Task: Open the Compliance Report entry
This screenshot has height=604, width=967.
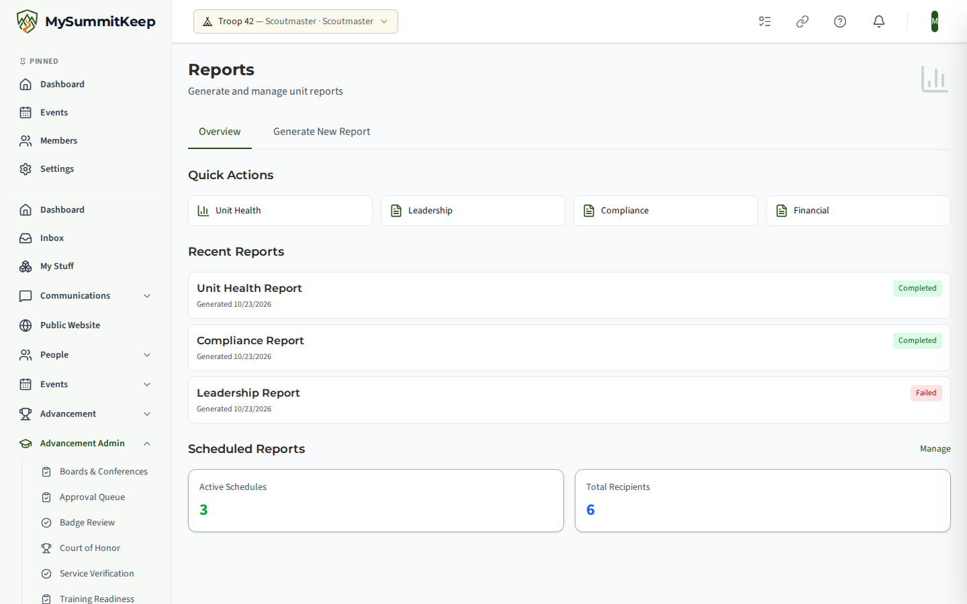Action: click(569, 348)
